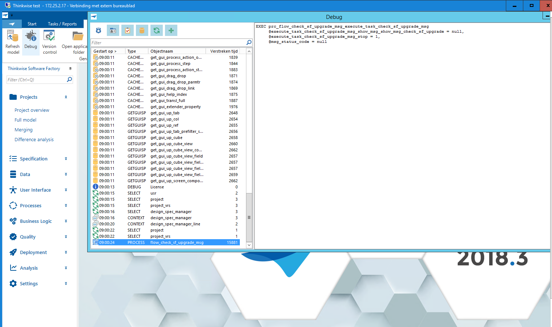Click the User Interface person icon
The image size is (552, 327).
point(13,190)
